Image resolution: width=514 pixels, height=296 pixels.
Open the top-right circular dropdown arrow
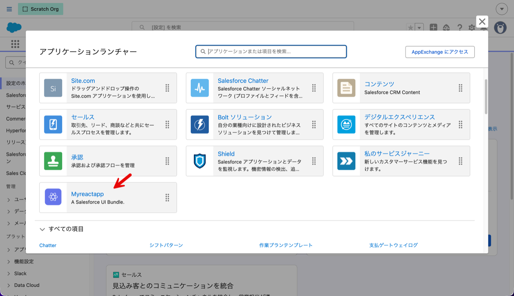(502, 9)
